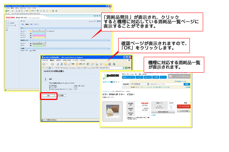Click first suggested keyword link under search
This screenshot has height=152, width=229.
(143, 87)
